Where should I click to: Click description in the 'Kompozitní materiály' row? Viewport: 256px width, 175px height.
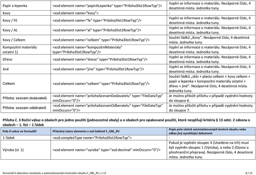coord(210,50)
